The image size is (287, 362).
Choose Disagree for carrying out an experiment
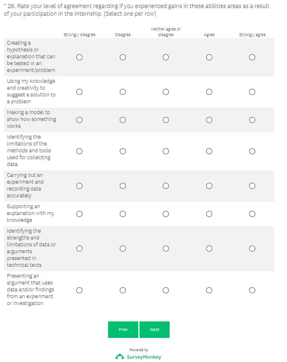[123, 186]
